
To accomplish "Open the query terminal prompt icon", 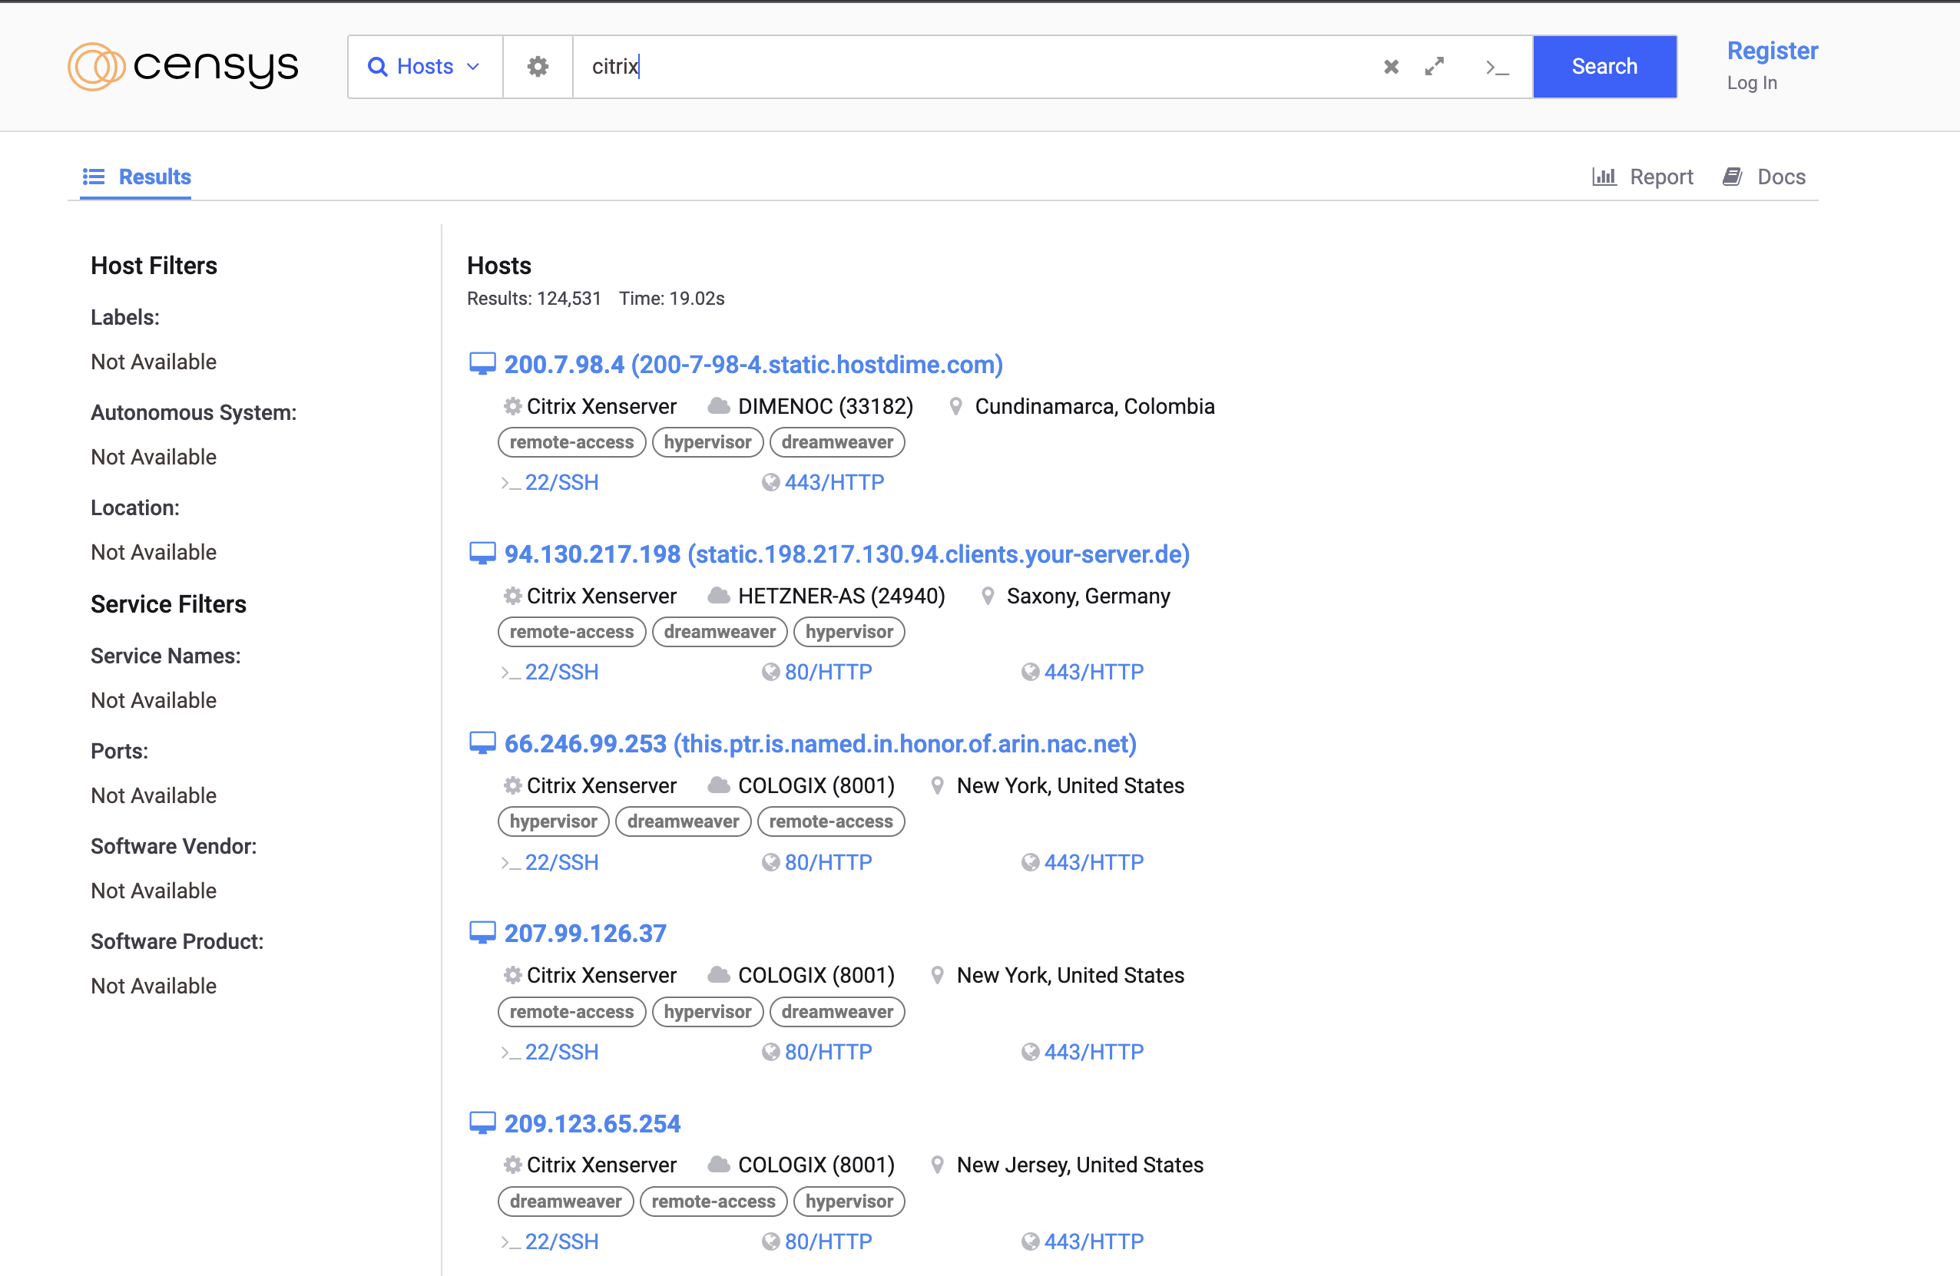I will click(x=1497, y=68).
